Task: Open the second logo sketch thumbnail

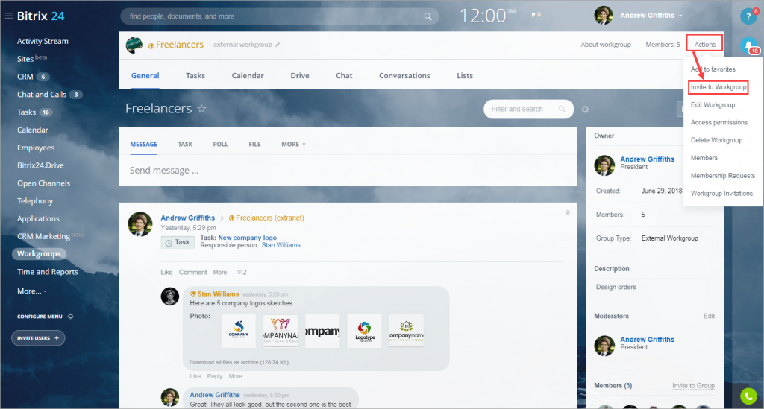Action: [x=281, y=331]
